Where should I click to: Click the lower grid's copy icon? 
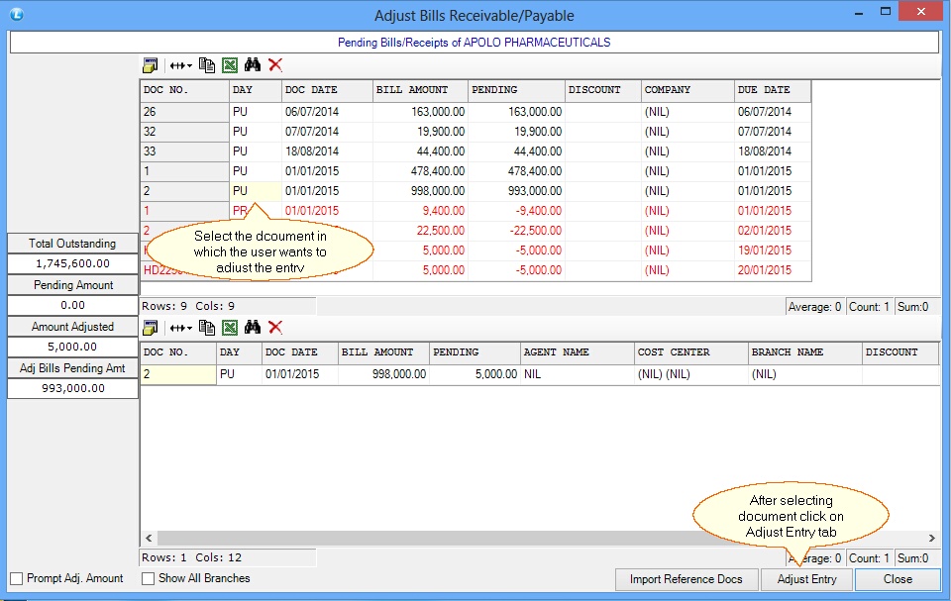pyautogui.click(x=207, y=328)
